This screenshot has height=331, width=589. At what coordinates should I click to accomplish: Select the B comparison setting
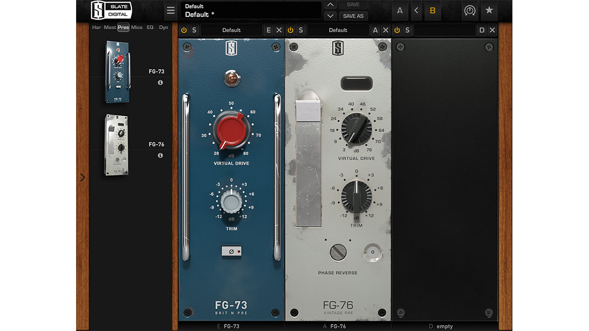point(432,10)
